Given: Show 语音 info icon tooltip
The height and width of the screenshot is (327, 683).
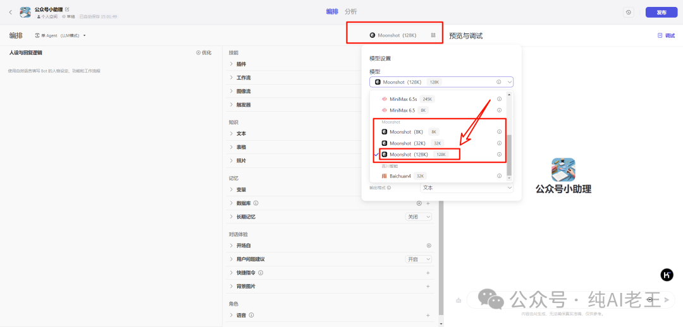Looking at the screenshot, I should point(251,315).
